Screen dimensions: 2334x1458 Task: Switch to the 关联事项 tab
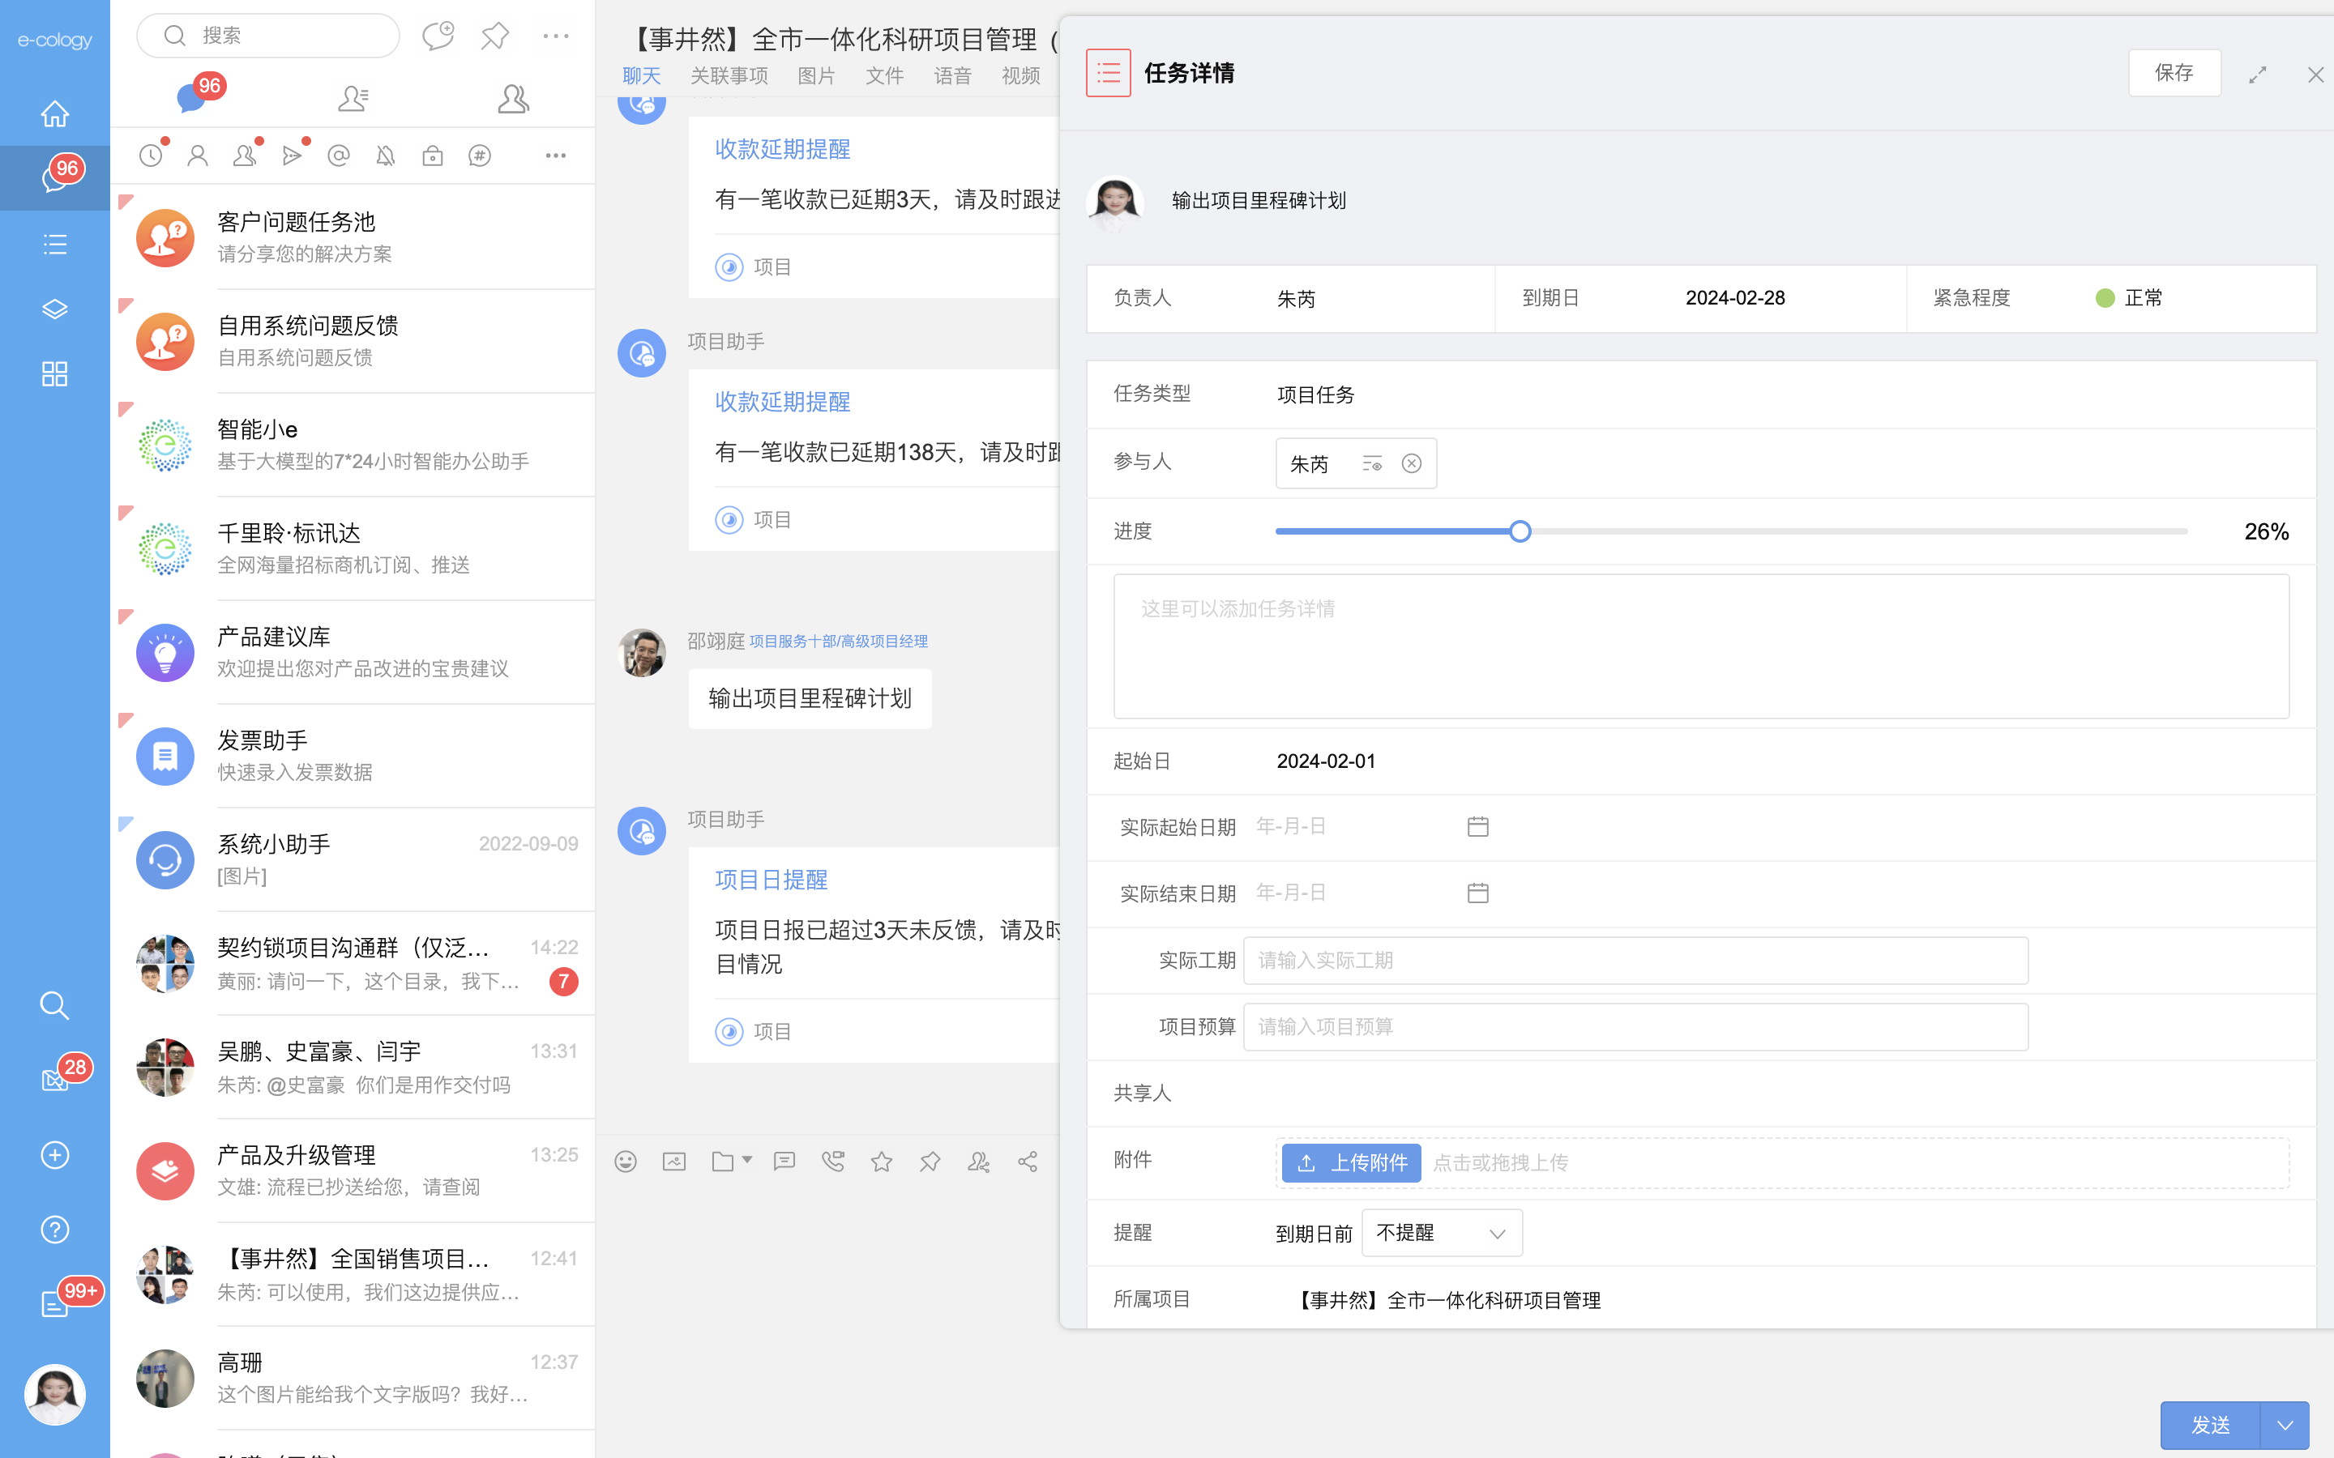click(729, 76)
